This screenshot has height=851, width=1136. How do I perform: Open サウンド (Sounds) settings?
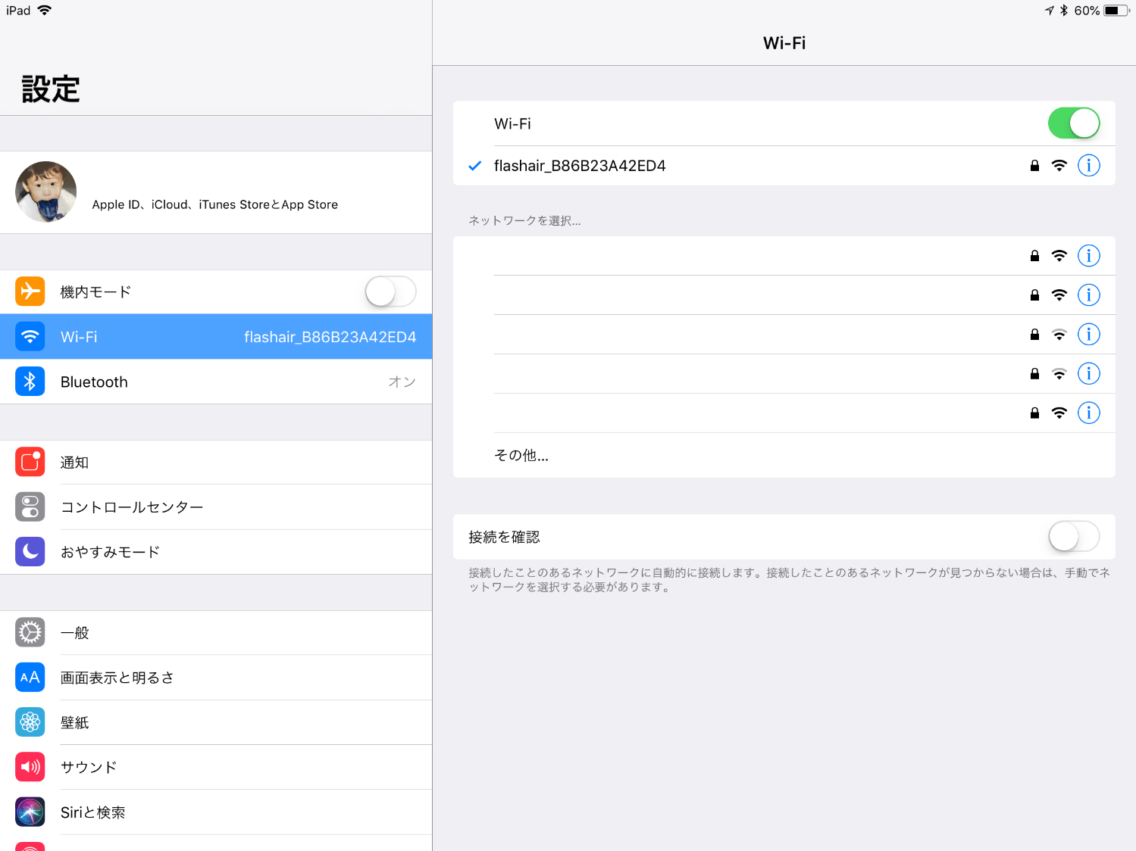click(x=216, y=767)
